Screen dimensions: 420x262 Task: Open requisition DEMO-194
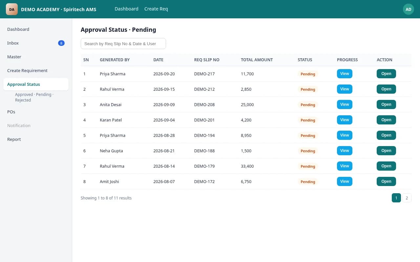pyautogui.click(x=386, y=135)
